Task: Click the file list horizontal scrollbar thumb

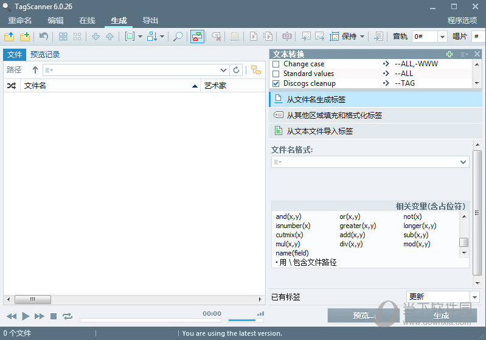Action: pyautogui.click(x=33, y=299)
